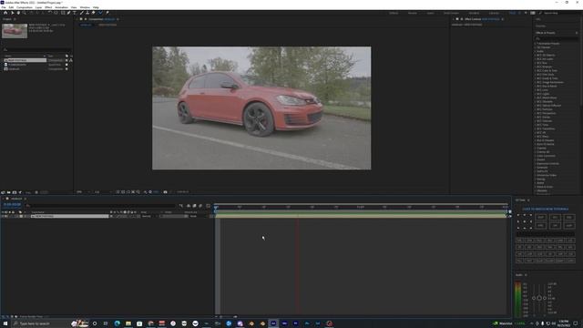The width and height of the screenshot is (583, 328).
Task: Open Microsoft Edge from the taskbar
Action: (118, 323)
